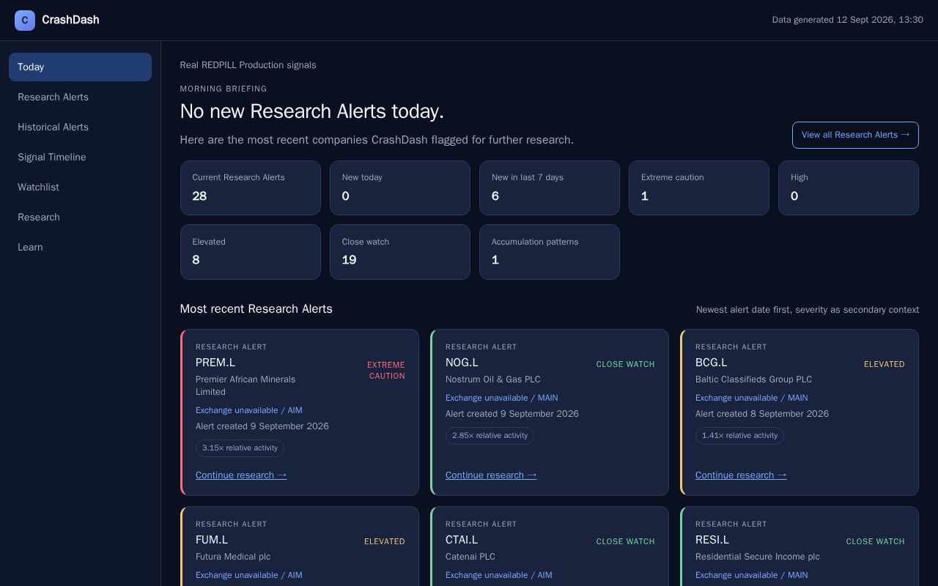938x586 pixels.
Task: Select the Extreme caution stat card
Action: pos(699,188)
